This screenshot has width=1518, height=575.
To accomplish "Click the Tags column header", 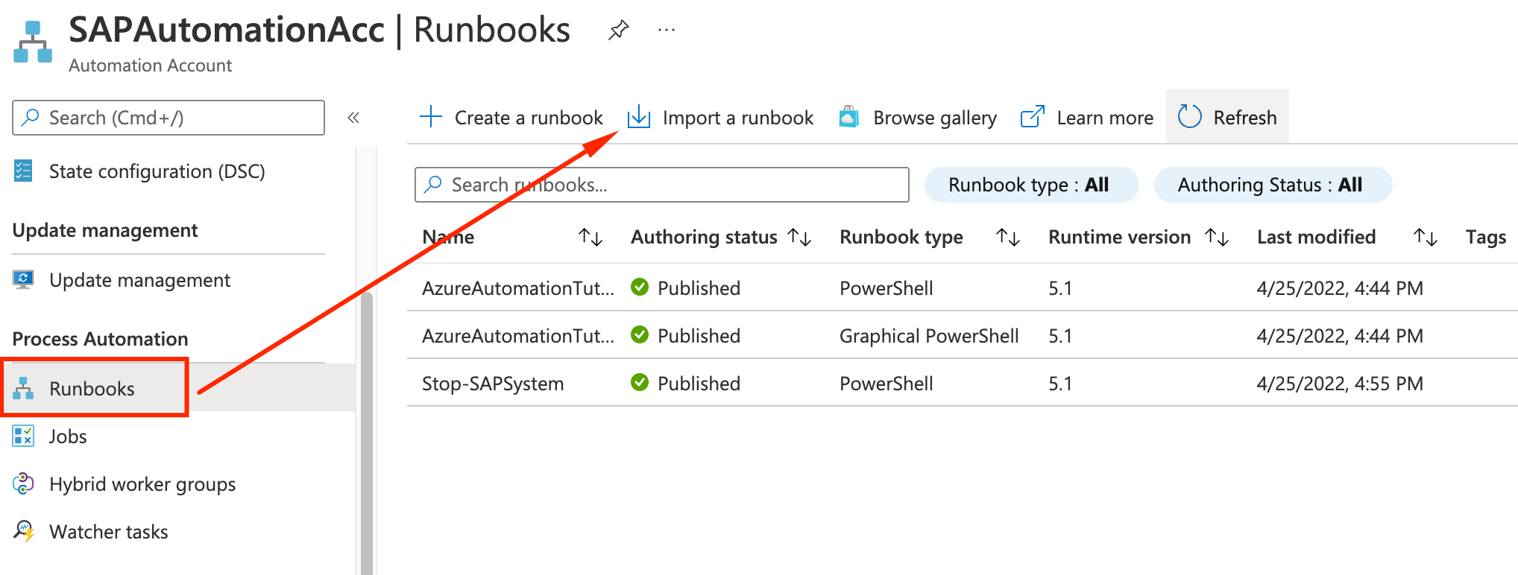I will (x=1486, y=238).
